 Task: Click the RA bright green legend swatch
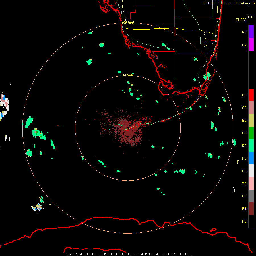click(251, 146)
